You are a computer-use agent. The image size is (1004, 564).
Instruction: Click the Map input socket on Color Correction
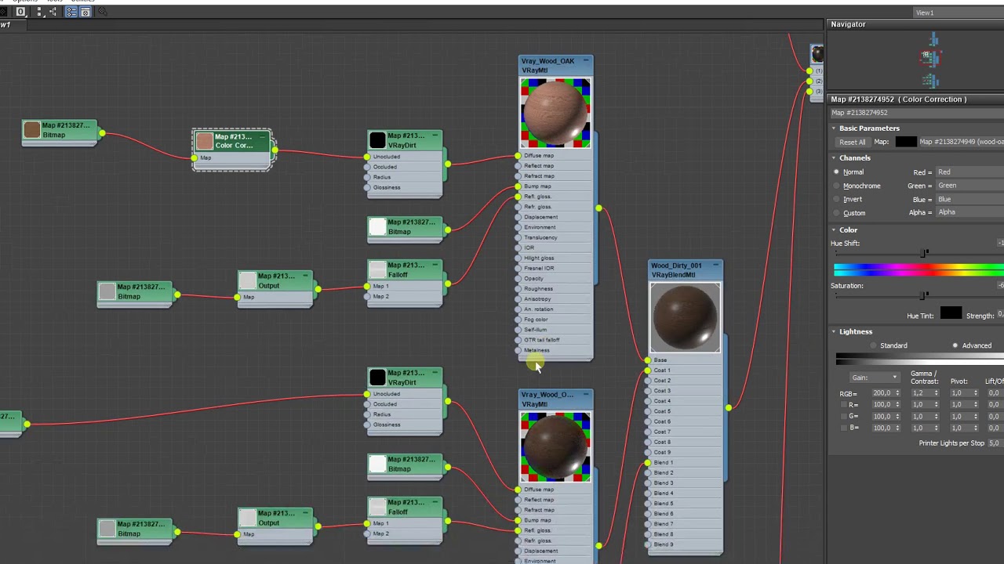point(194,158)
